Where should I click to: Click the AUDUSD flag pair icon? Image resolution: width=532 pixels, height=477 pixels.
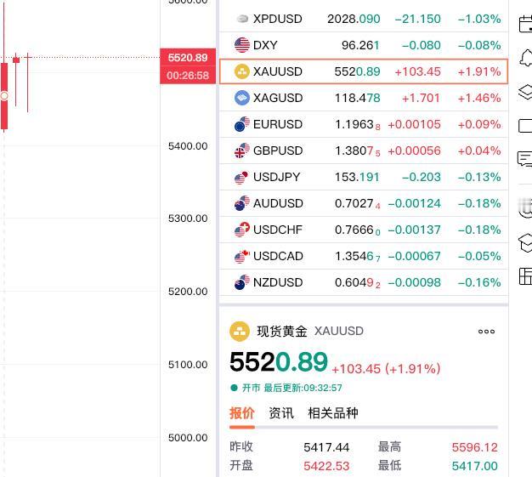point(242,203)
